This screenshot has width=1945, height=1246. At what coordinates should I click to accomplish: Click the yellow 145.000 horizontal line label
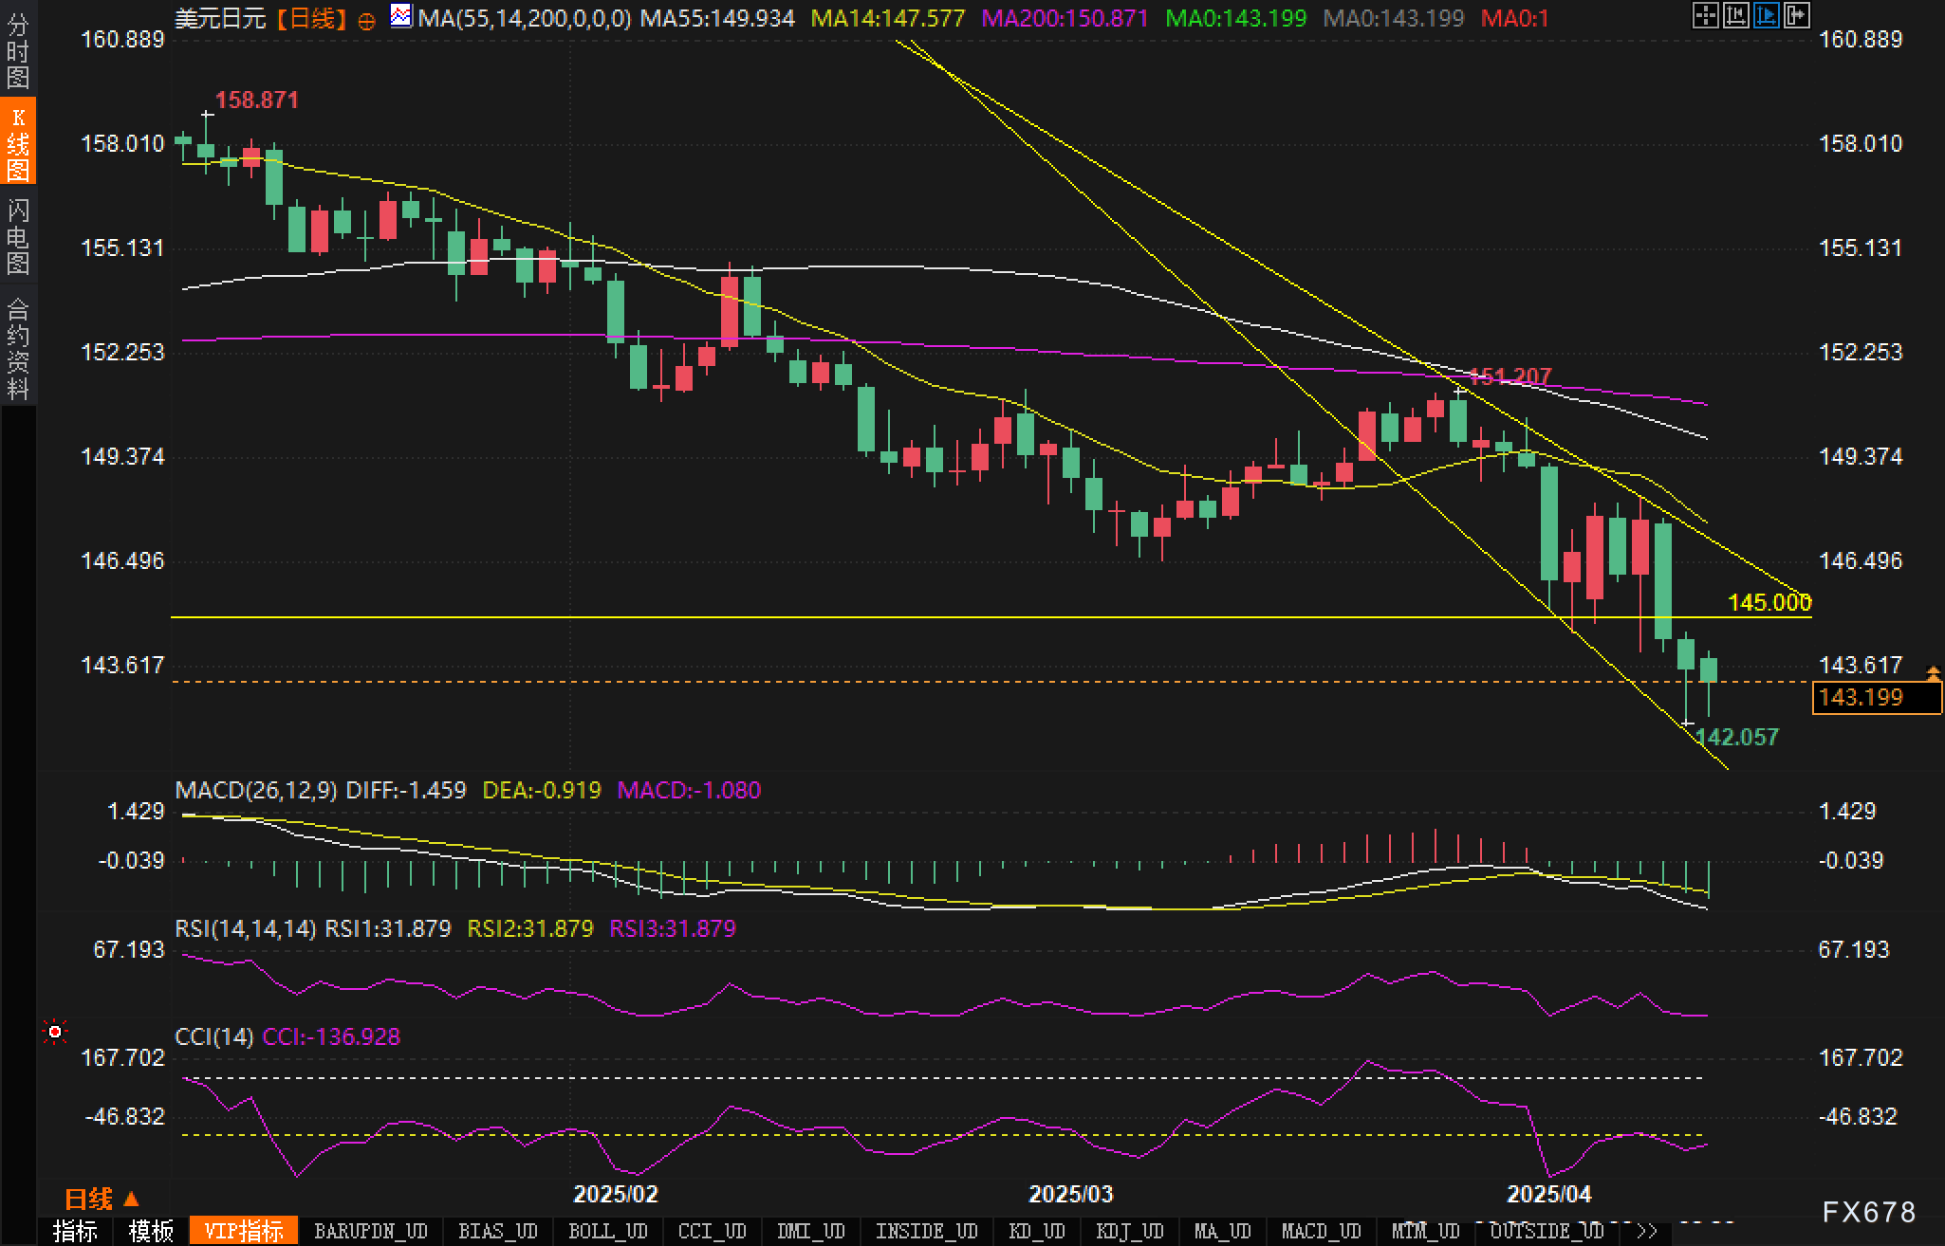click(x=1769, y=602)
